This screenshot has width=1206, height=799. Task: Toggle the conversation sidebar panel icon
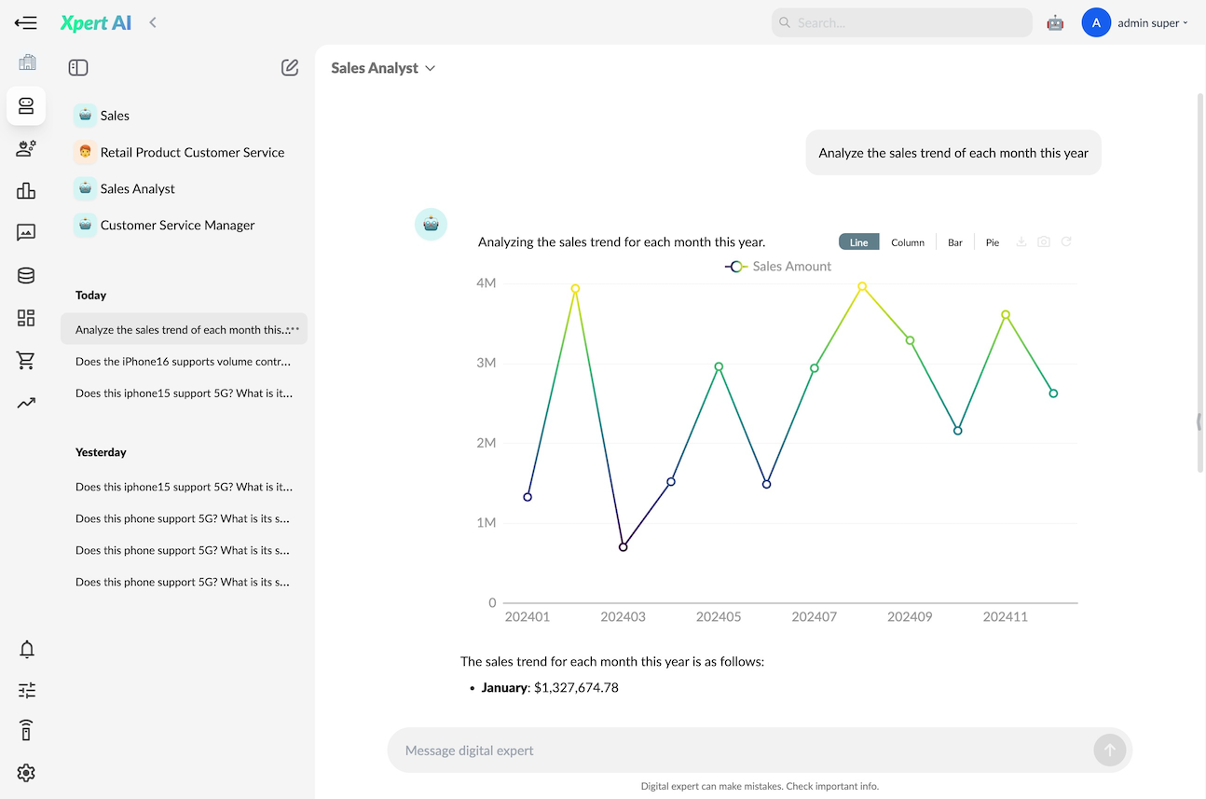pos(78,67)
